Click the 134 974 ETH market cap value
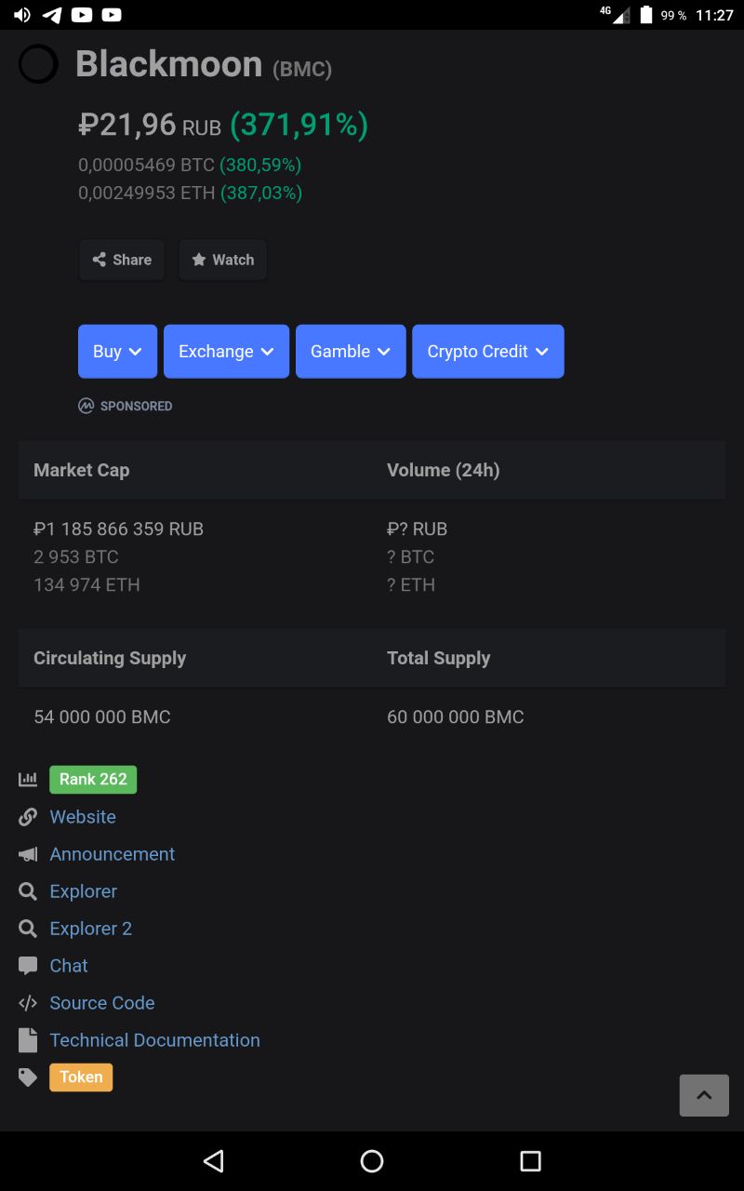The image size is (744, 1191). (x=86, y=584)
